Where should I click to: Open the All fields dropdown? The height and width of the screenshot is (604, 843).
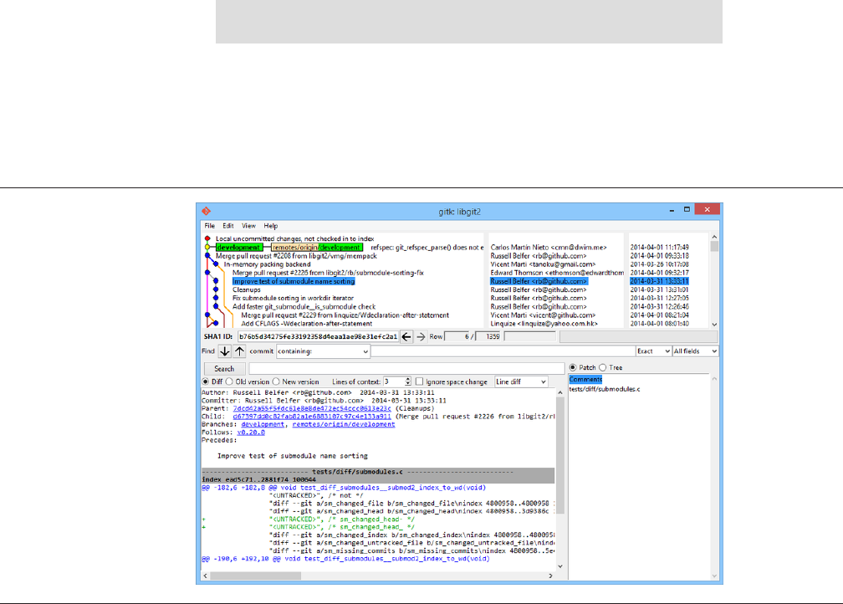pyautogui.click(x=695, y=351)
